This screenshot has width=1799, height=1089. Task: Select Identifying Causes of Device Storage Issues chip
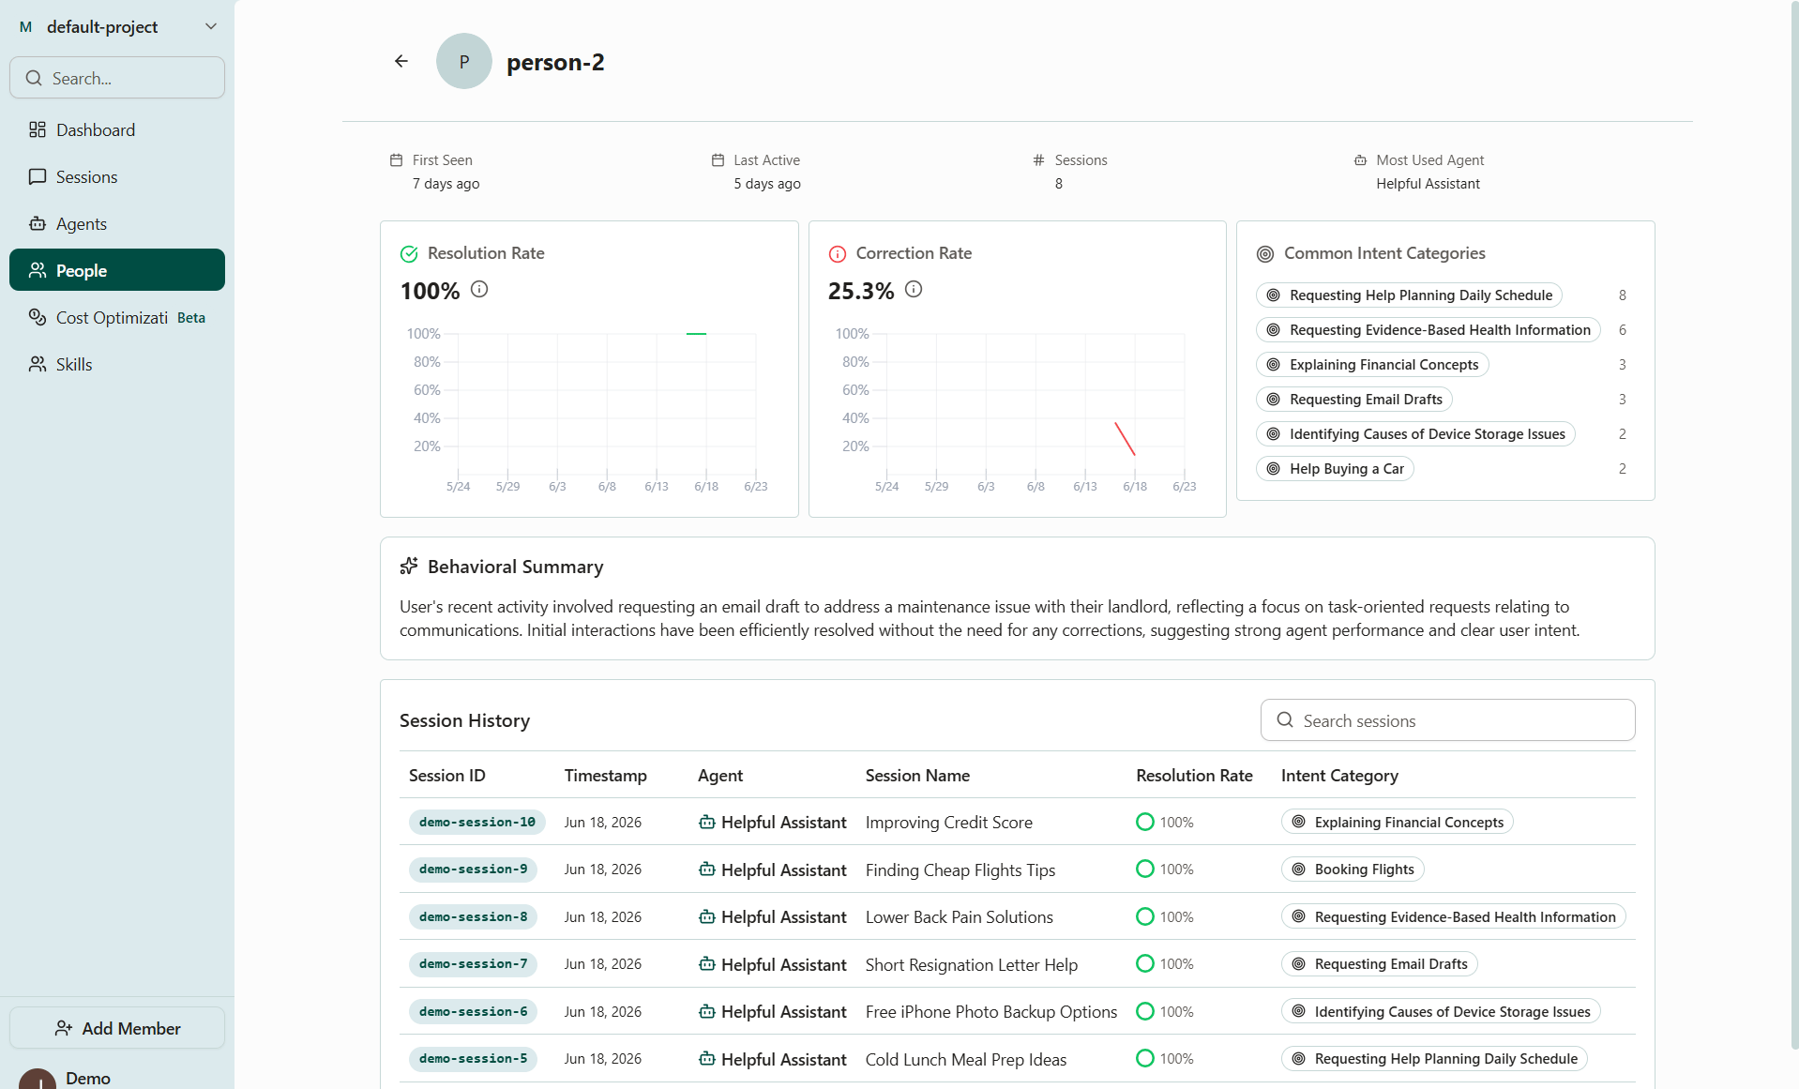1415,433
